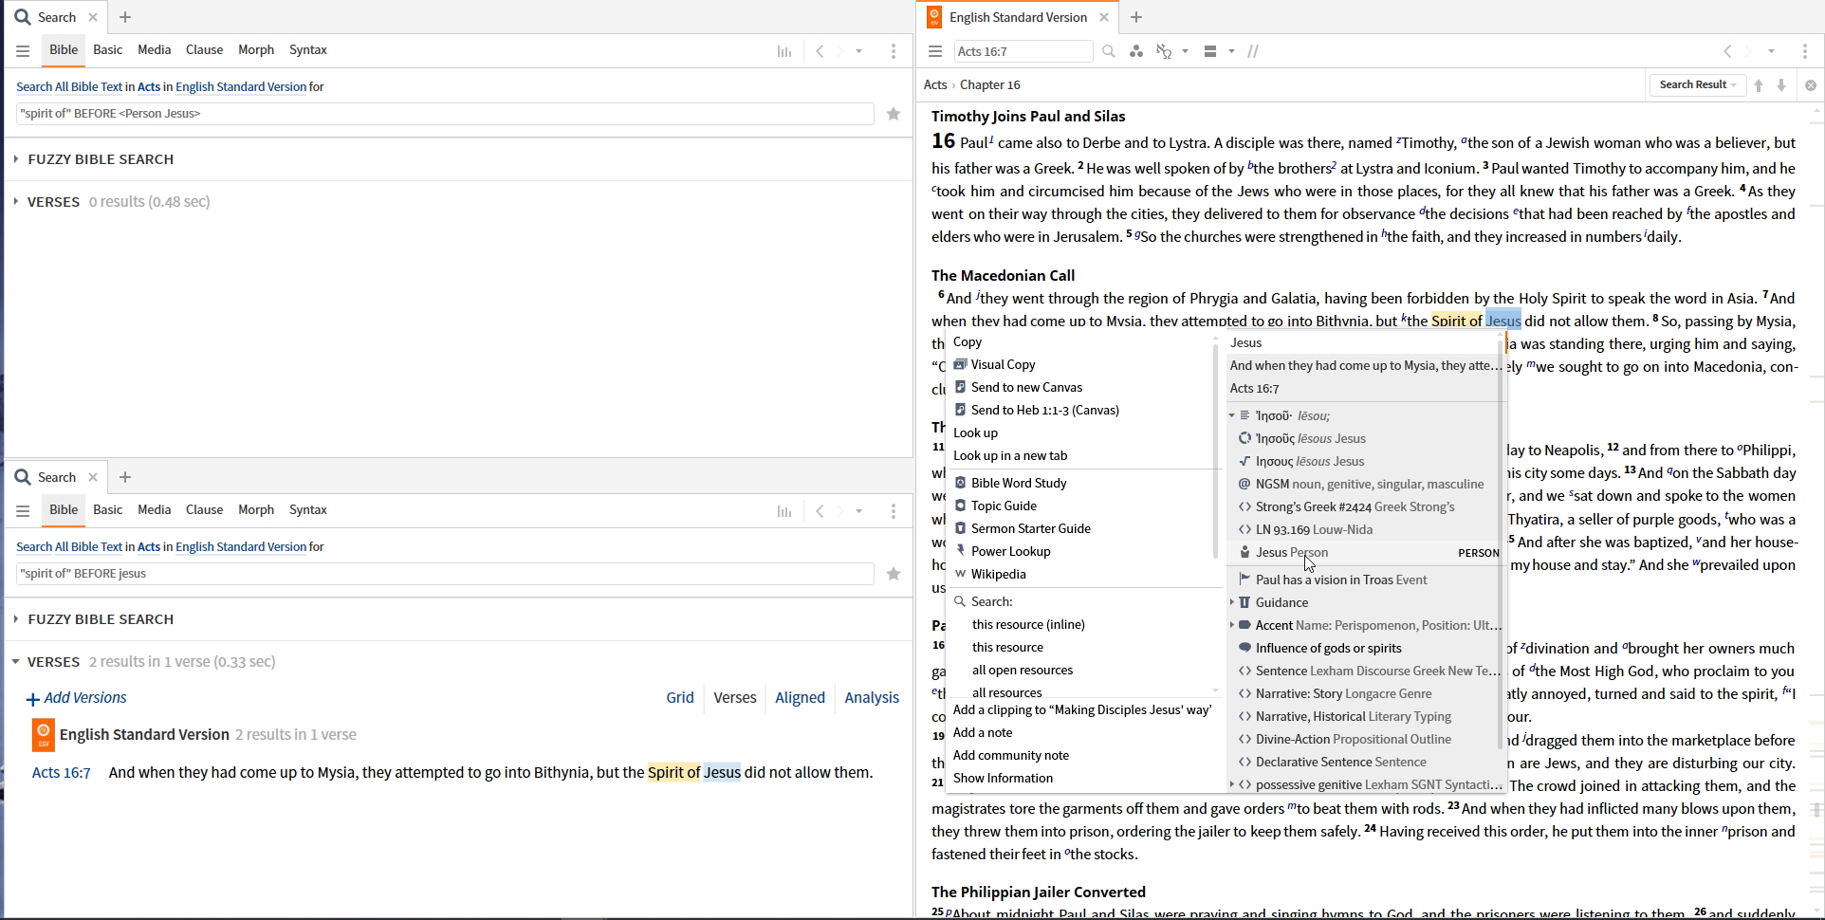Click the magnifier search icon beside the Acts 16:7 box
Screen dimensions: 1825x920
point(1109,51)
